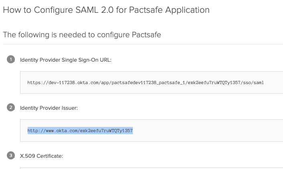The image size is (283, 169).
Task: Click inside the Identity Provider Issuer box
Action: 151,131
